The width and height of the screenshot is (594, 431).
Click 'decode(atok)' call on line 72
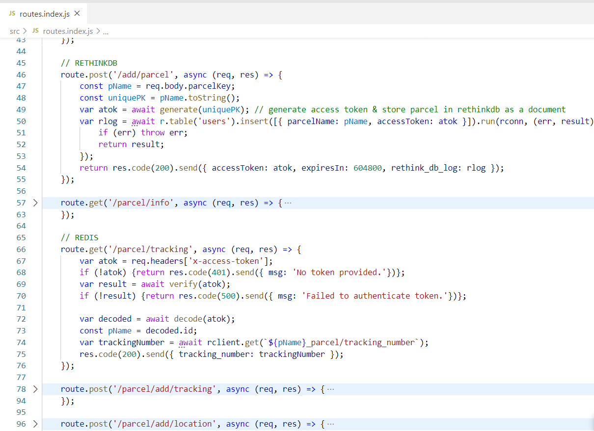pos(201,319)
